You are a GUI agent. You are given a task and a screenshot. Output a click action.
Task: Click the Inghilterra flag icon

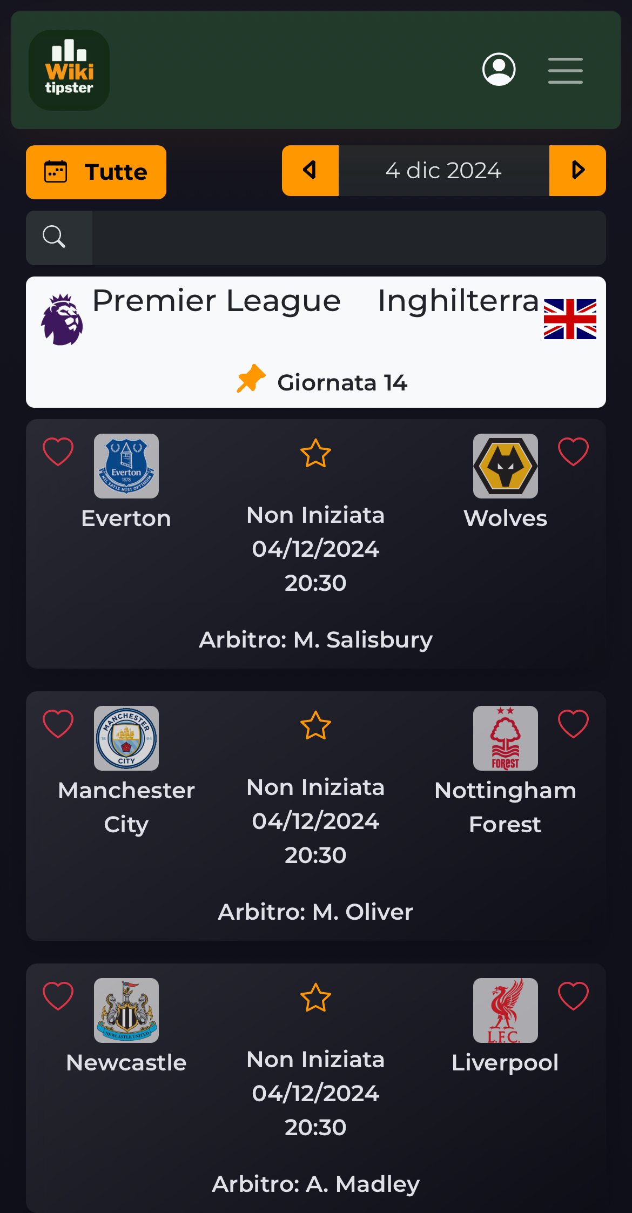click(570, 319)
